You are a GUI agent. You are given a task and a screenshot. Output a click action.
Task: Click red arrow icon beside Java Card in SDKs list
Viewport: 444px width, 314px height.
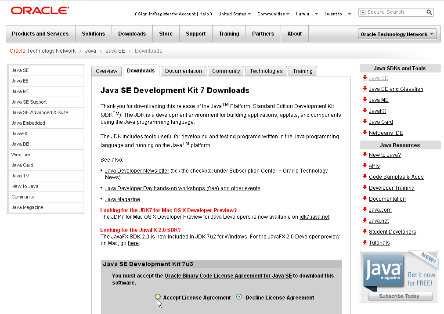pyautogui.click(x=365, y=122)
